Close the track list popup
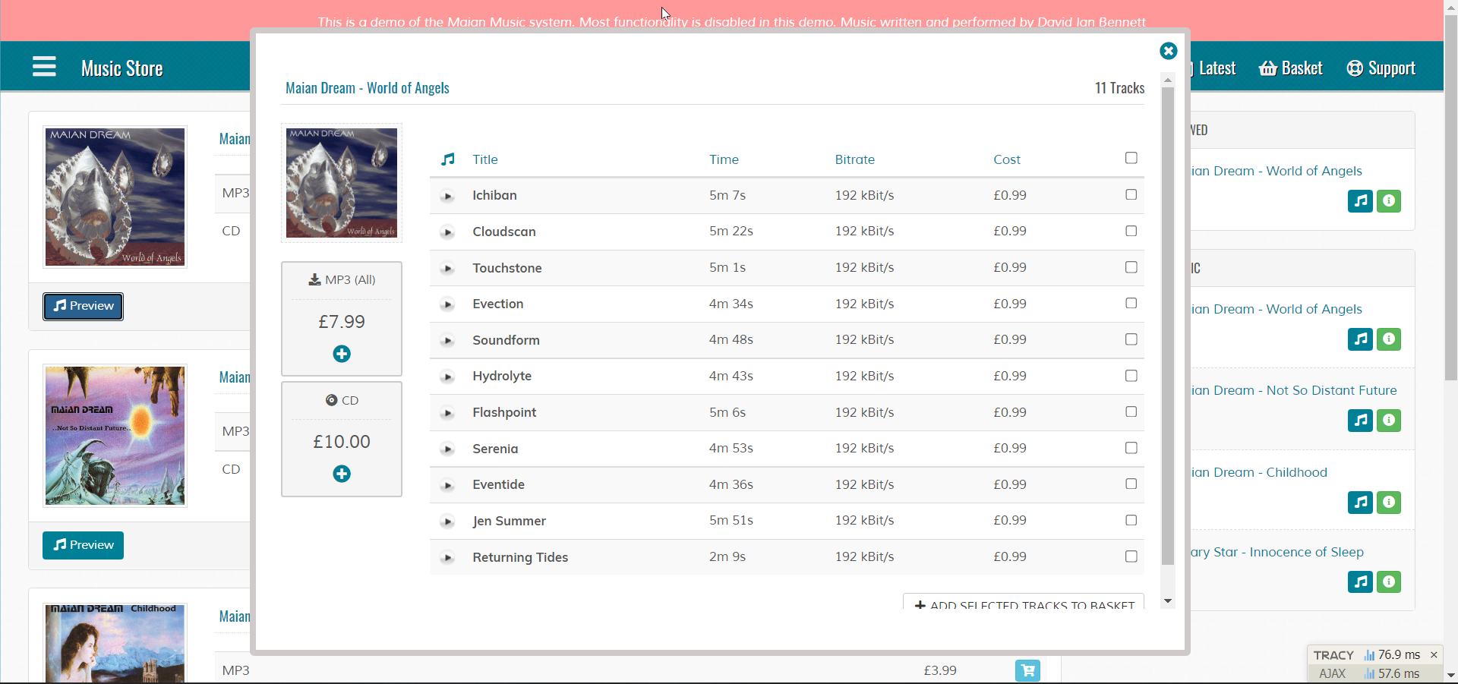Viewport: 1458px width, 684px height. [1168, 51]
